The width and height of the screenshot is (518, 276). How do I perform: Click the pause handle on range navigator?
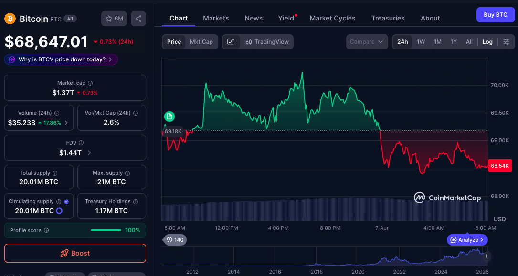tap(487, 256)
